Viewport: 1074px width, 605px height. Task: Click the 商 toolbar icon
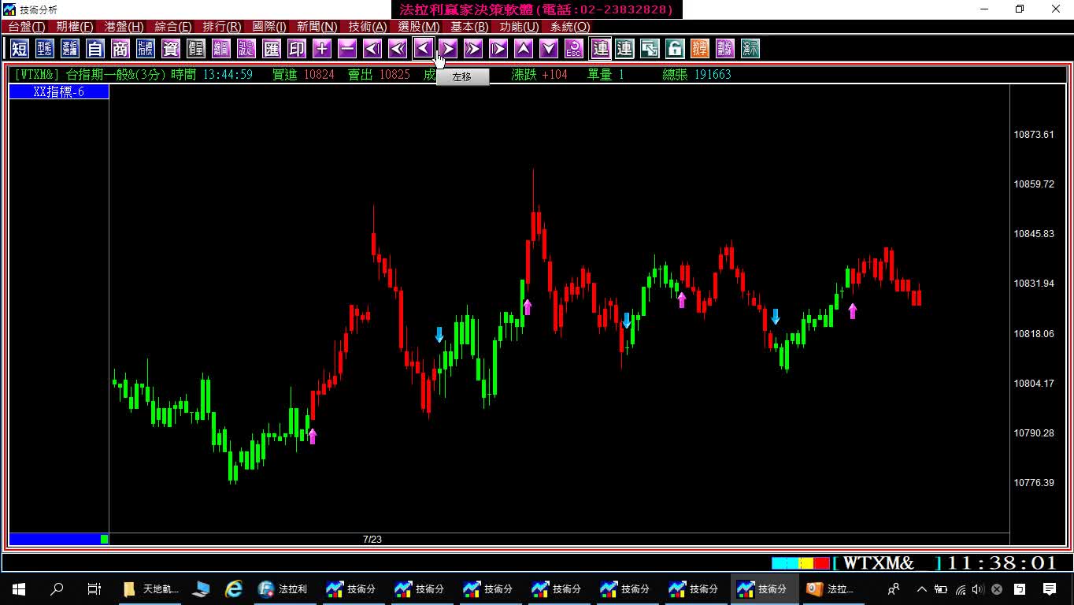point(120,49)
